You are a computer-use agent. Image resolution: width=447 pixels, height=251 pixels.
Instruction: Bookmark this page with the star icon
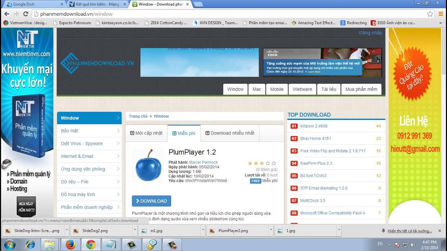[x=430, y=14]
